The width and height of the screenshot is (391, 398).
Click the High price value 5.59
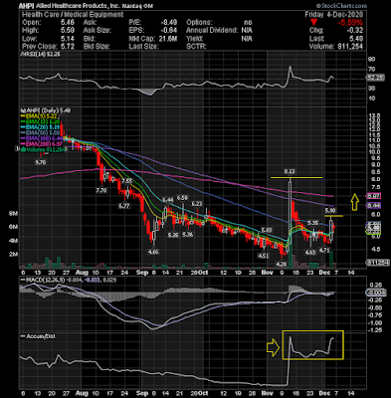tap(68, 30)
